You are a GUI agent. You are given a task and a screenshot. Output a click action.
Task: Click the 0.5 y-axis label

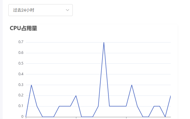(x=20, y=63)
